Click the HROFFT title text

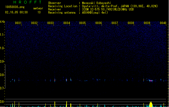[x=27, y=2]
